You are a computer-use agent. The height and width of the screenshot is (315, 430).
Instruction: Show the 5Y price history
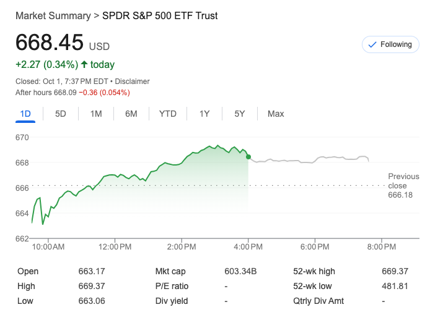point(240,114)
